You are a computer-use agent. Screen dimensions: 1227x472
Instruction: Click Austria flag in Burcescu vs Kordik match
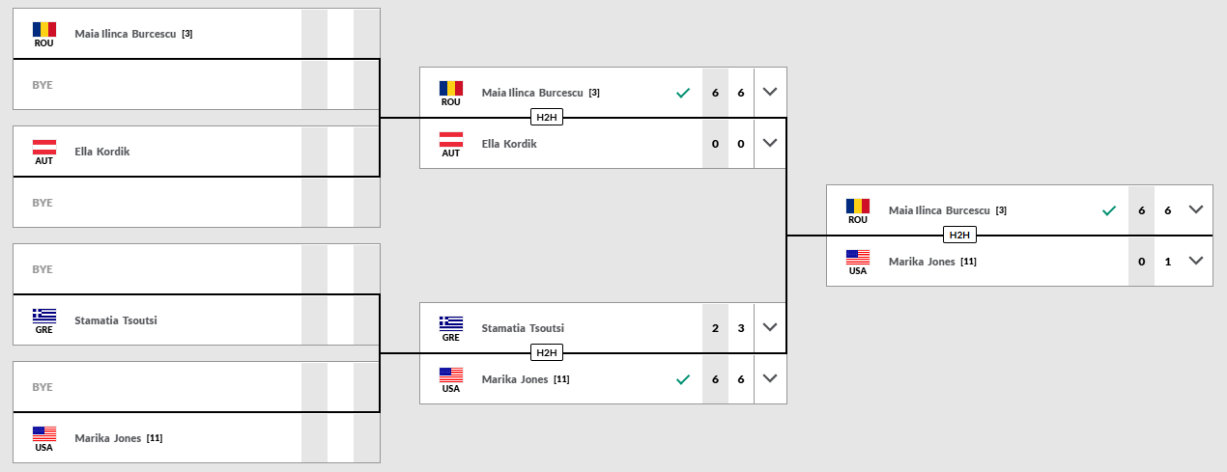coord(450,139)
